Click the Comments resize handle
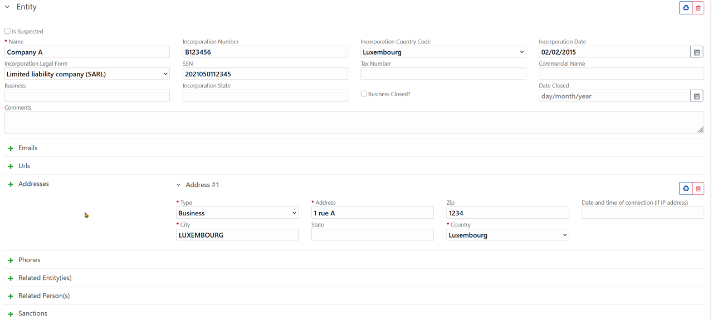The width and height of the screenshot is (713, 320). coord(700,130)
